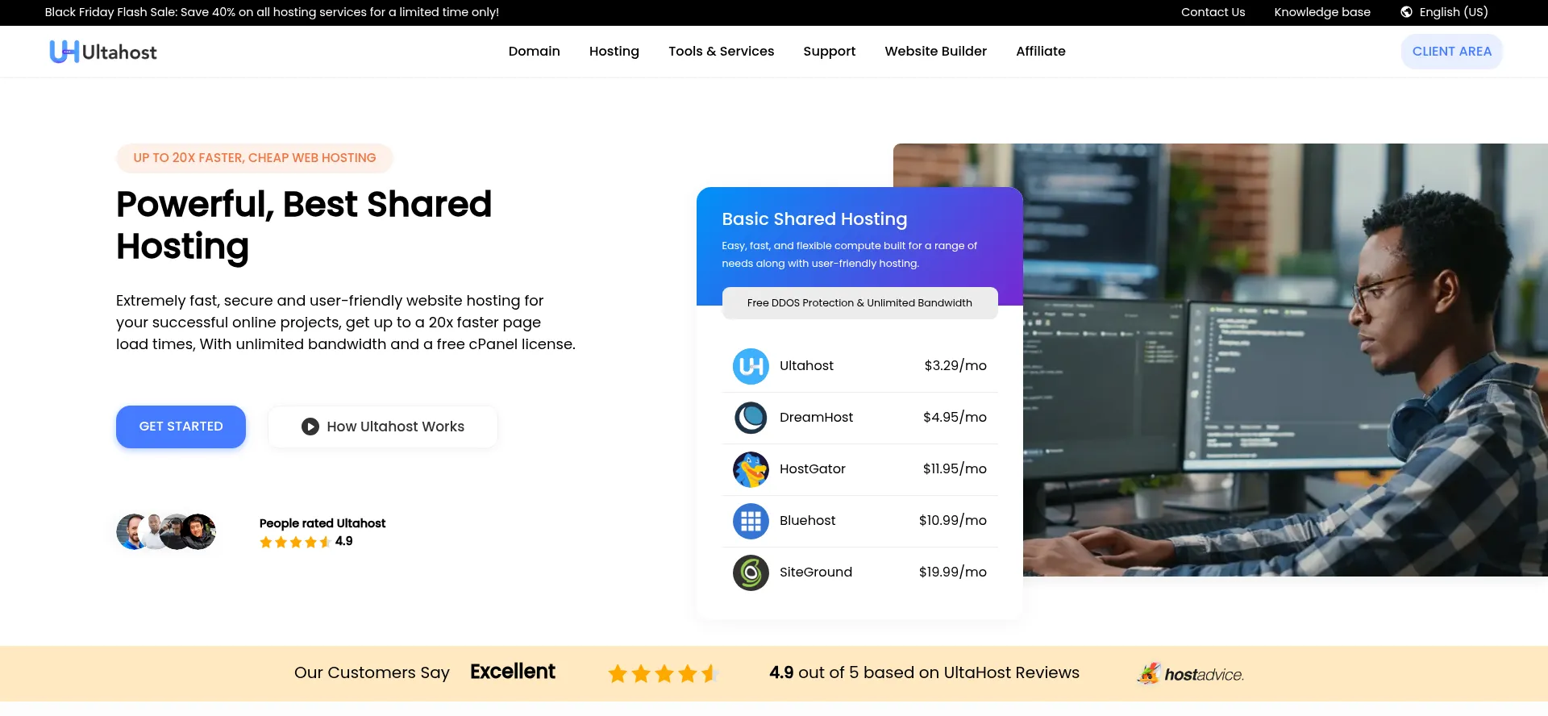Screen dimensions: 1548x716
Task: Open the Knowledge base link
Action: [1322, 12]
